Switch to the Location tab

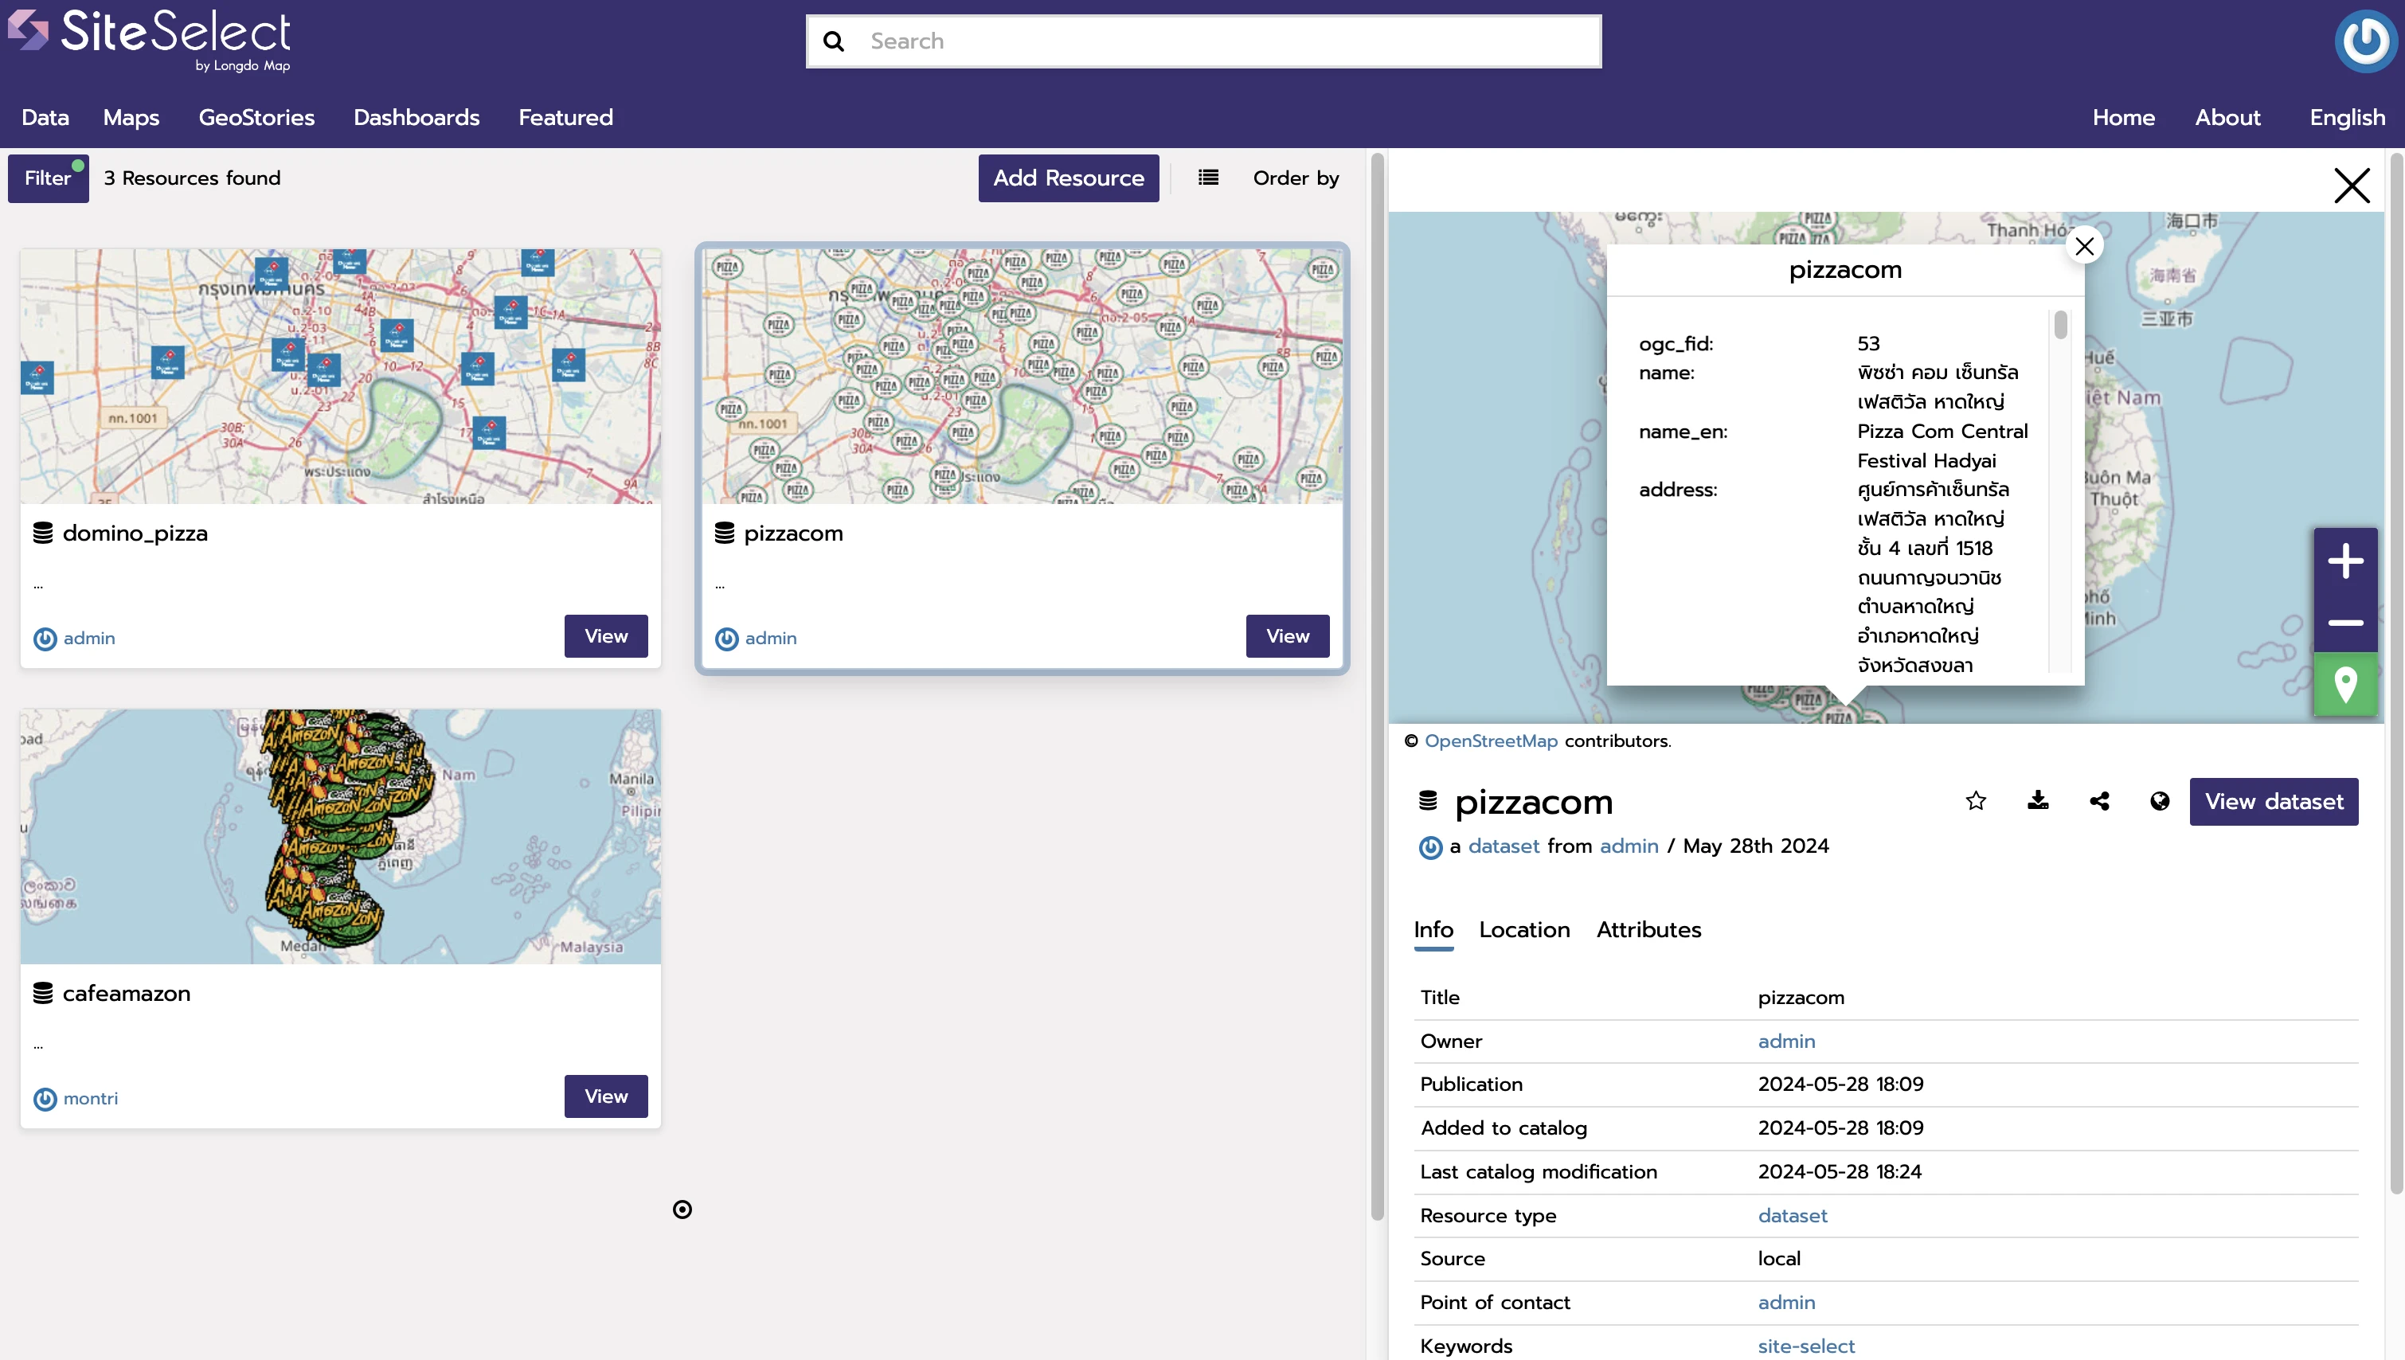pyautogui.click(x=1524, y=929)
